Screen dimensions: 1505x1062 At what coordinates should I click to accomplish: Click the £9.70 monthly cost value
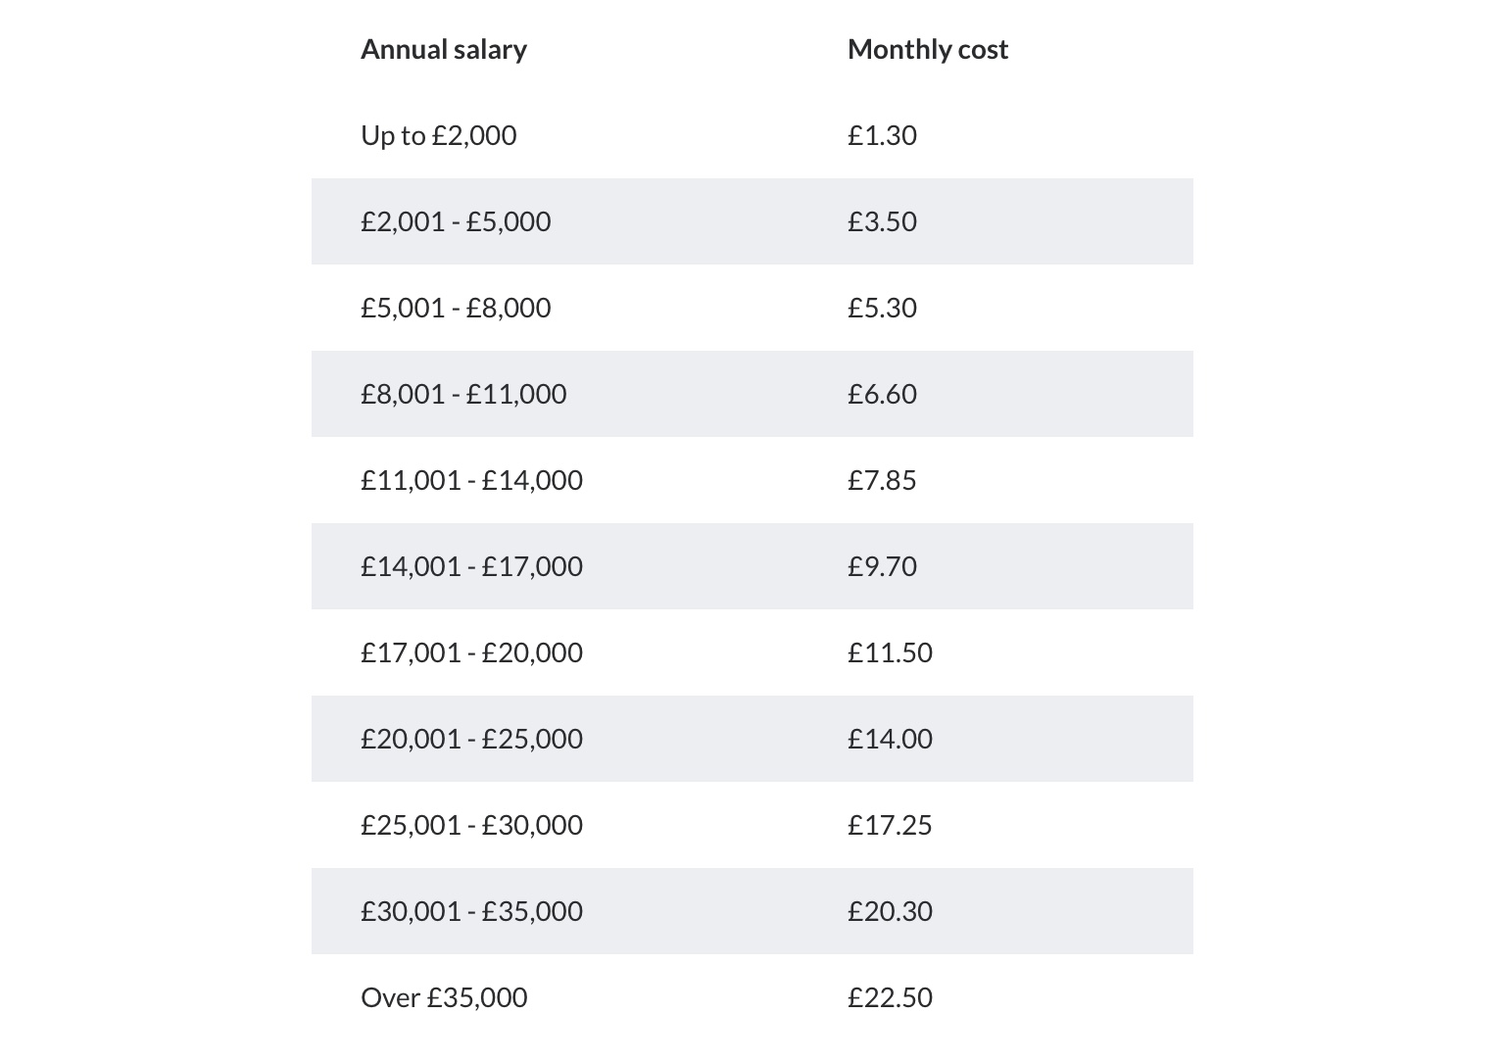pyautogui.click(x=882, y=566)
